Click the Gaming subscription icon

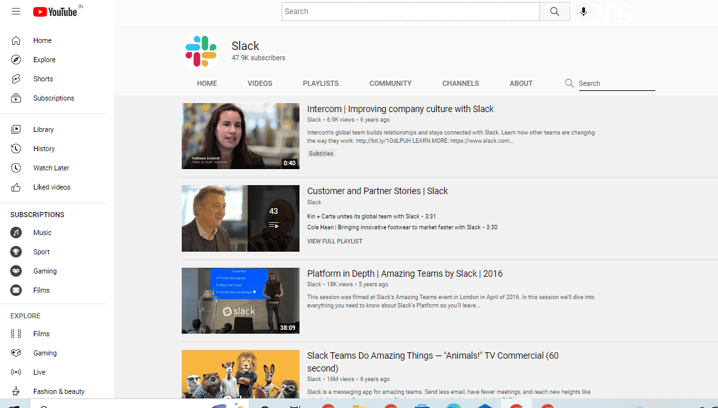16,271
